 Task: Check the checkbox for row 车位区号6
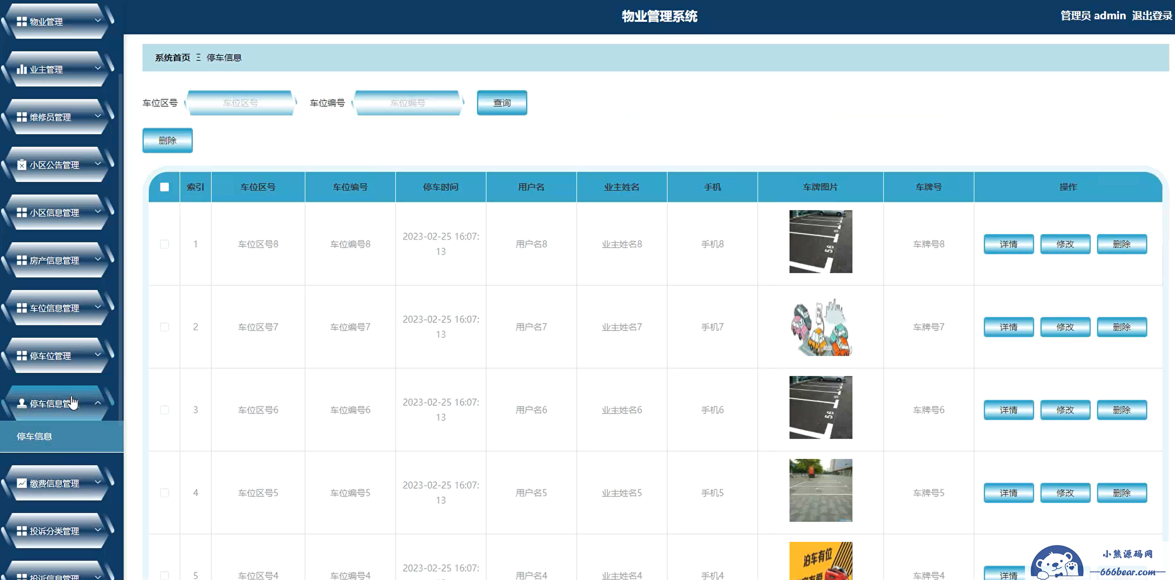tap(165, 410)
